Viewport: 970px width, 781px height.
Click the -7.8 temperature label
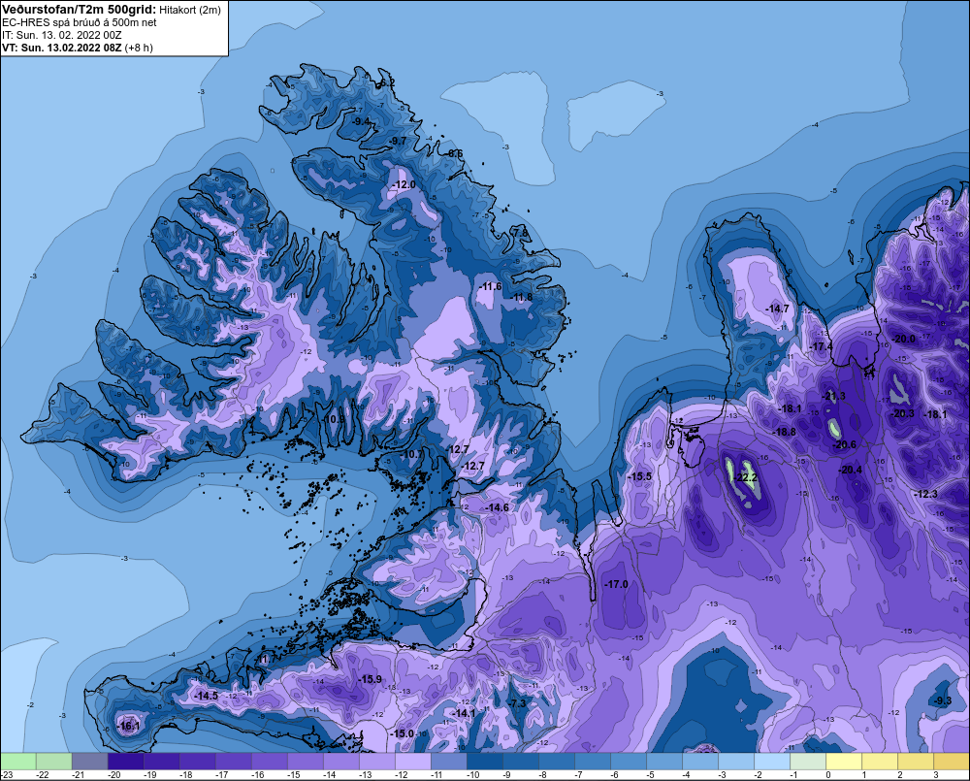(x=520, y=232)
